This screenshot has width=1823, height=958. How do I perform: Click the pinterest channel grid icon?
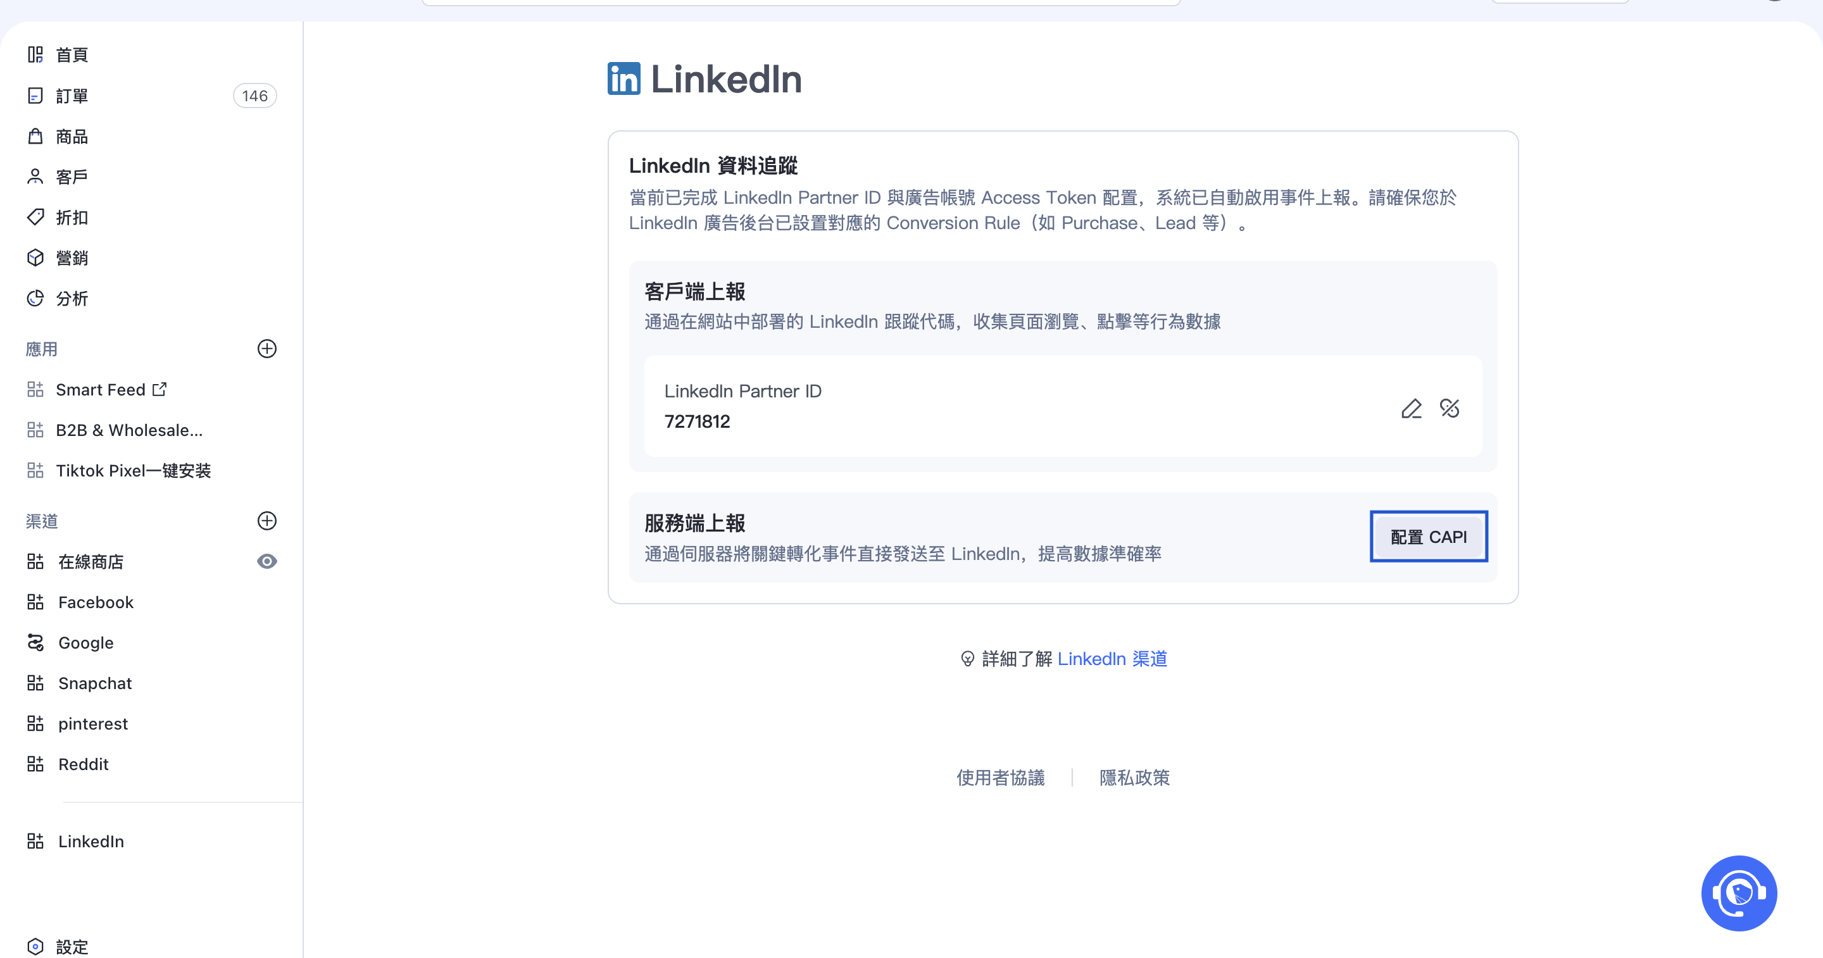click(35, 724)
